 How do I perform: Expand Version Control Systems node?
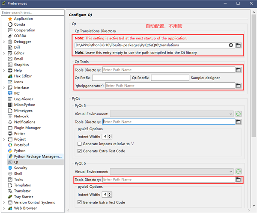coord(4,203)
